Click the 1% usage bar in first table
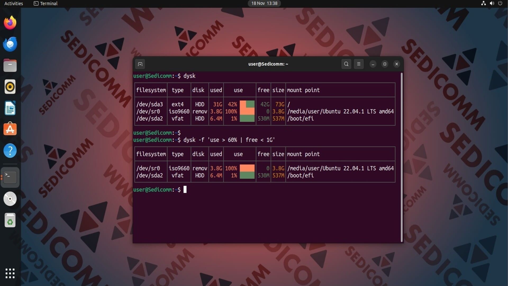The image size is (508, 286). pyautogui.click(x=247, y=118)
